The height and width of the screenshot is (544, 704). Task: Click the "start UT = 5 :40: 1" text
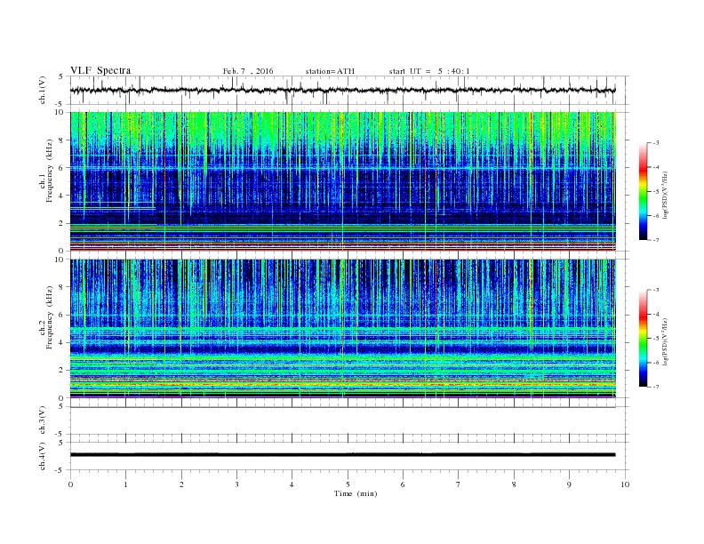click(429, 71)
